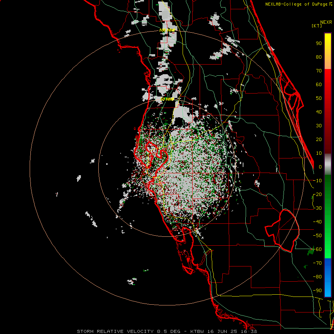Click the 0.5 DEG elevation text in caption
334x334 pixels.
click(168, 331)
